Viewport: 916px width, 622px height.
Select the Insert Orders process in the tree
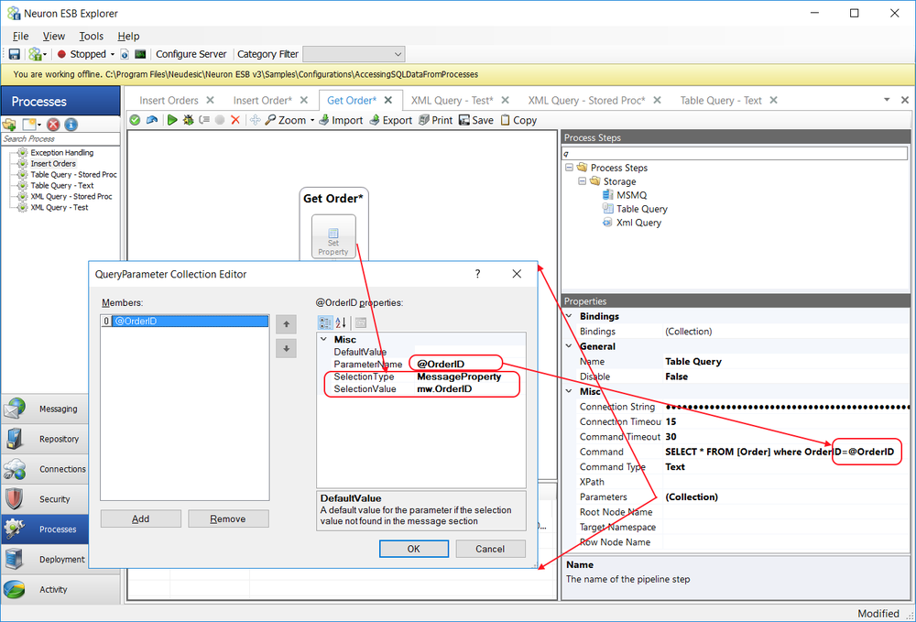[x=53, y=164]
